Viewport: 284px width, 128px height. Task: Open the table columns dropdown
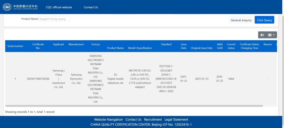(x=271, y=35)
